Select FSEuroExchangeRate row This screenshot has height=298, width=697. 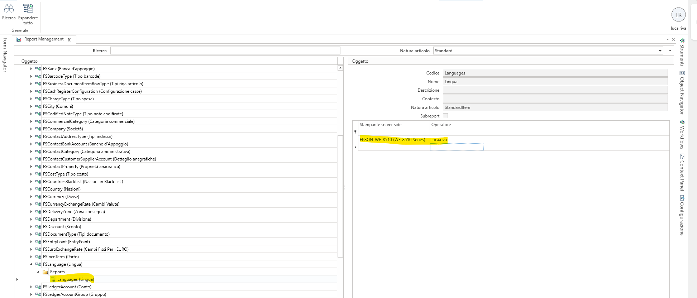point(86,249)
